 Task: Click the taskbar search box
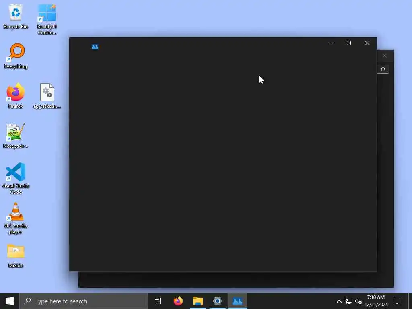(84, 301)
